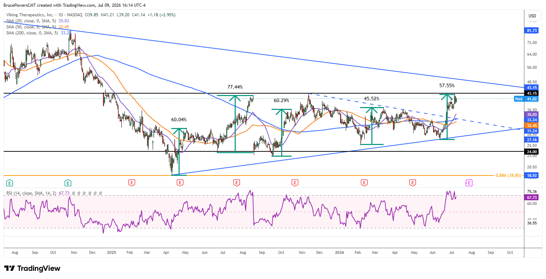Viewport: 546px width, 279px height.
Task: Click the black 24.00 price label
Action: pos(532,152)
